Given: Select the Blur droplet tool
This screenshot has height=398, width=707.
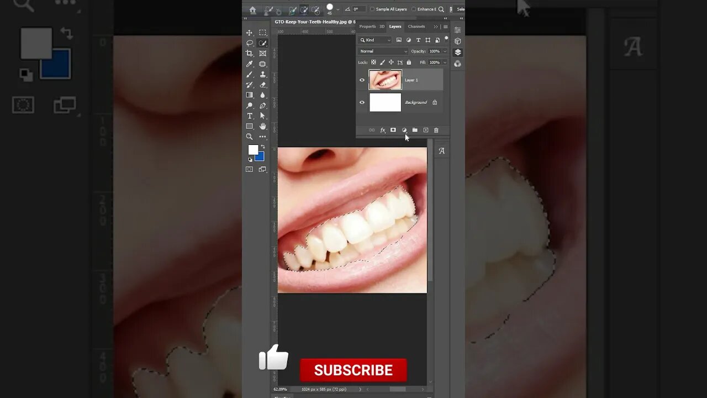Looking at the screenshot, I should coord(263,95).
